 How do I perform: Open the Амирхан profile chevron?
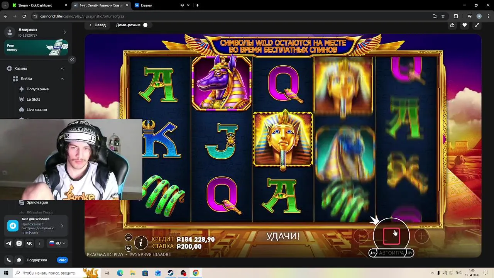point(64,32)
